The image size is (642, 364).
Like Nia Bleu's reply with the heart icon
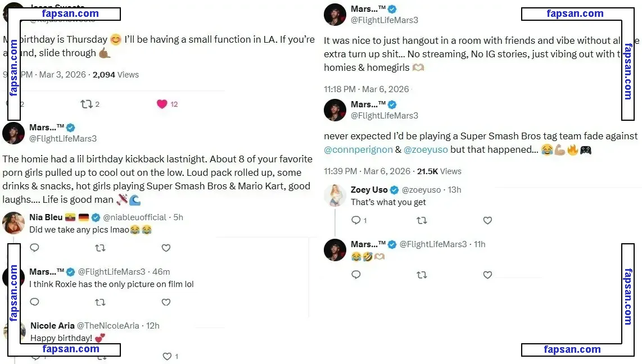click(x=166, y=248)
